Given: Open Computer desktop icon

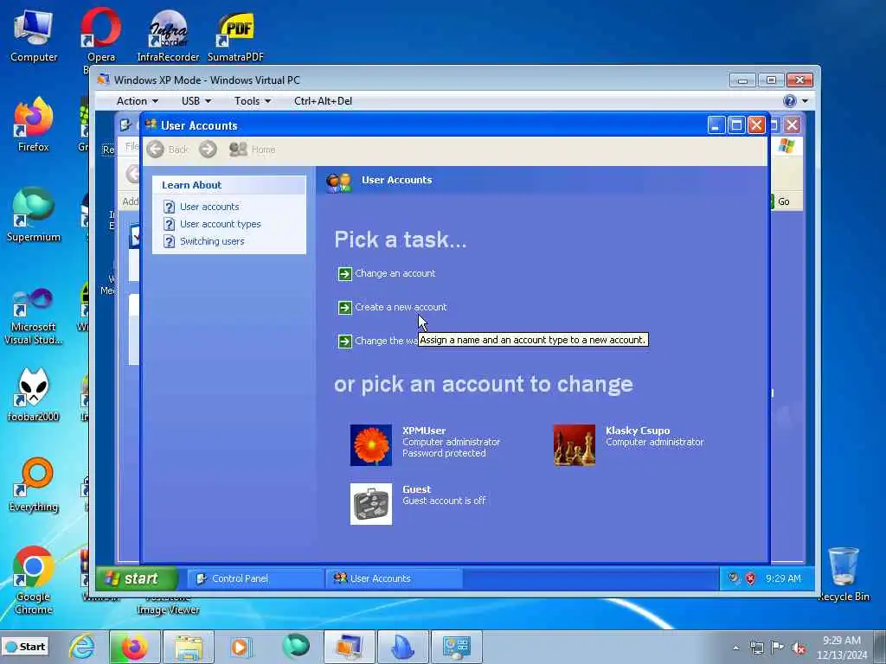Looking at the screenshot, I should point(34,35).
